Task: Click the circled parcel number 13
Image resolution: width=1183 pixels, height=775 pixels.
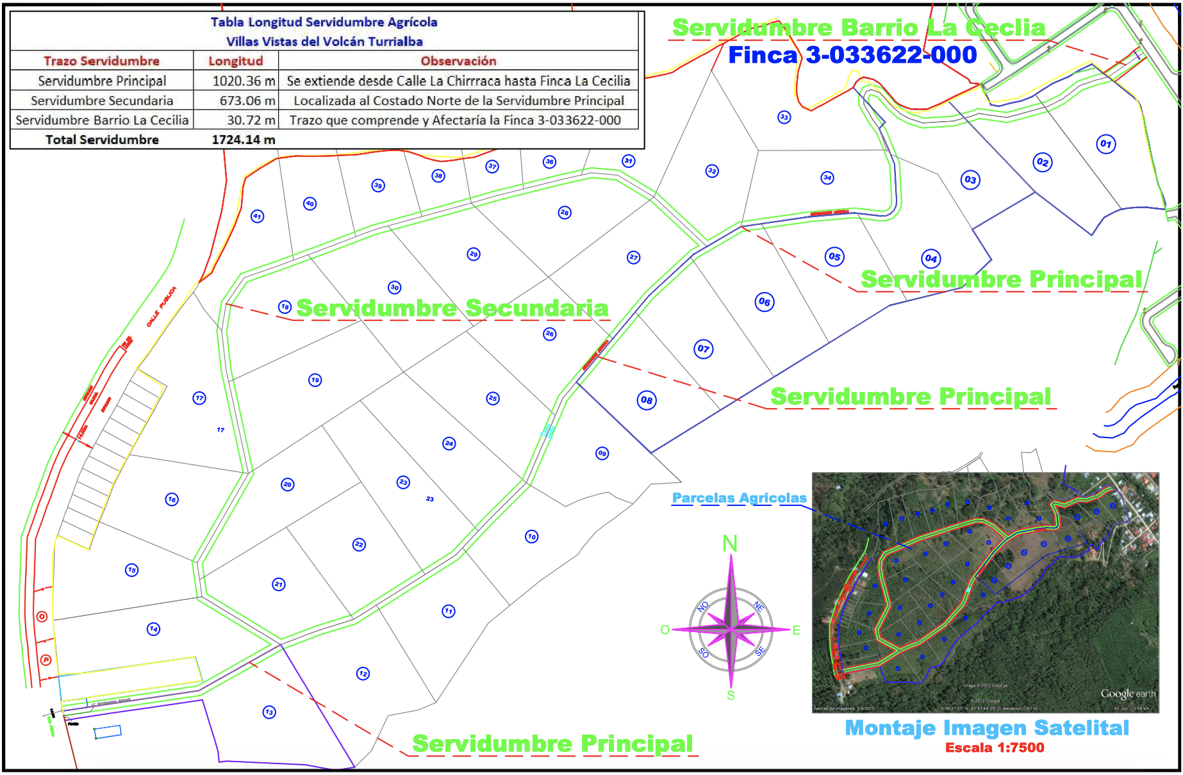Action: [269, 712]
